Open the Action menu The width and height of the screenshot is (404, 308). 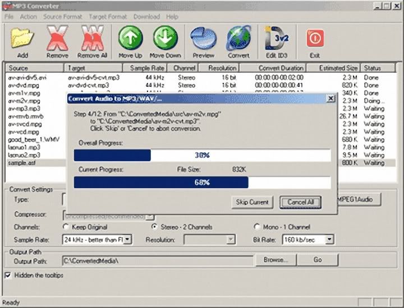(x=29, y=17)
